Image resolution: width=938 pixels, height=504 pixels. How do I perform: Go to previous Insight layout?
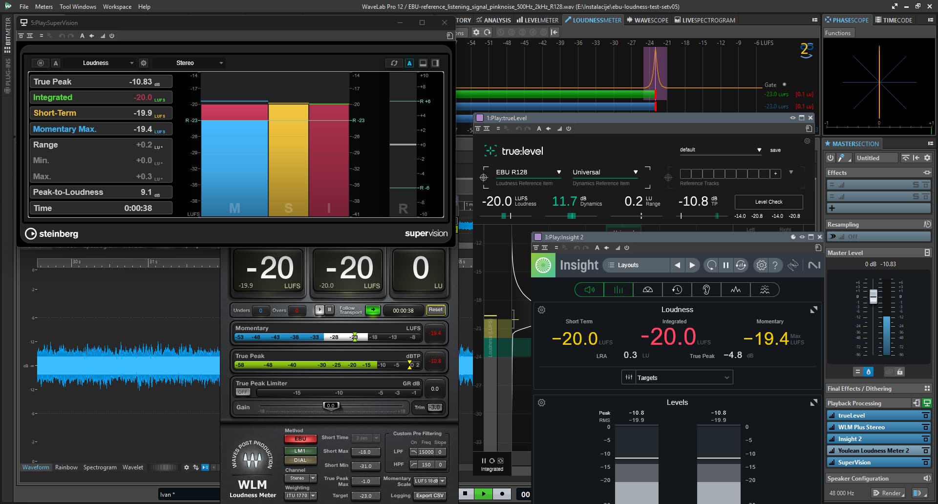(677, 265)
